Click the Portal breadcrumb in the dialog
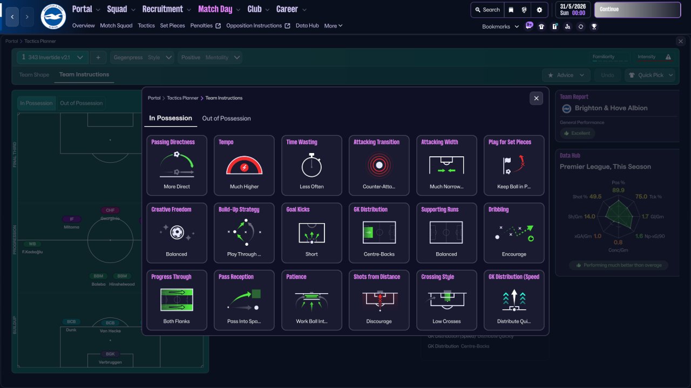The width and height of the screenshot is (691, 388). (x=154, y=98)
